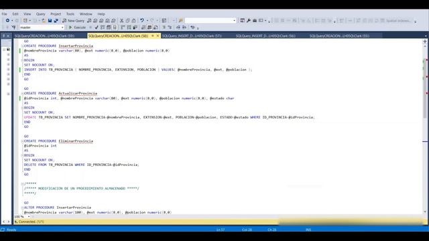Run the script with the Execute button
The width and height of the screenshot is (429, 241).
coord(77,27)
